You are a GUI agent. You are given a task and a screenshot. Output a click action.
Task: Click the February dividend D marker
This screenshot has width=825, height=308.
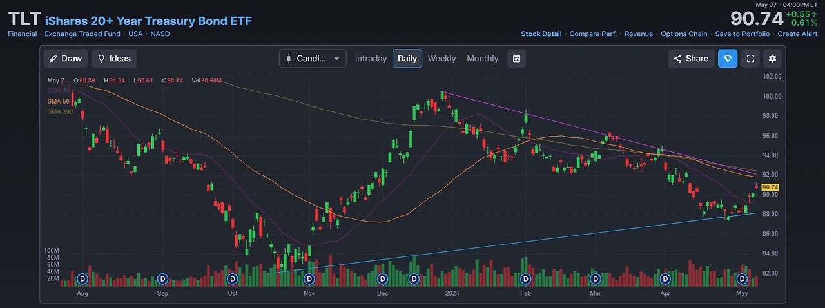(x=525, y=279)
